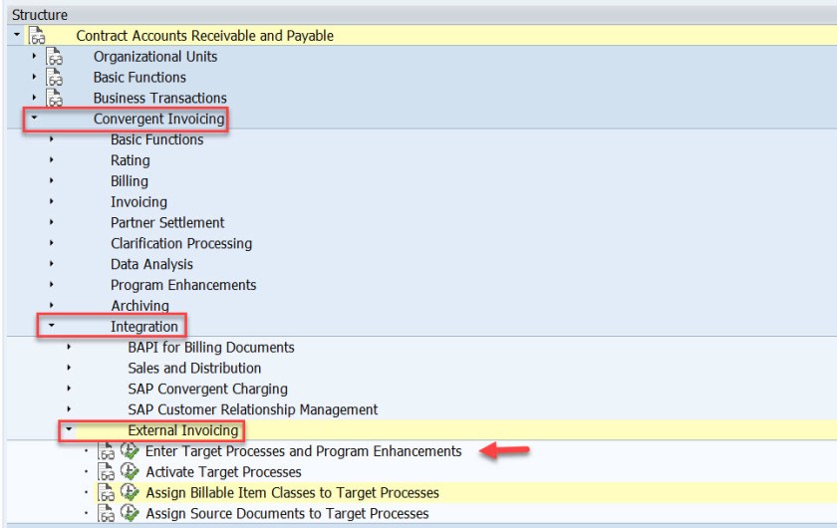Collapse the External Invoicing node

(x=69, y=430)
